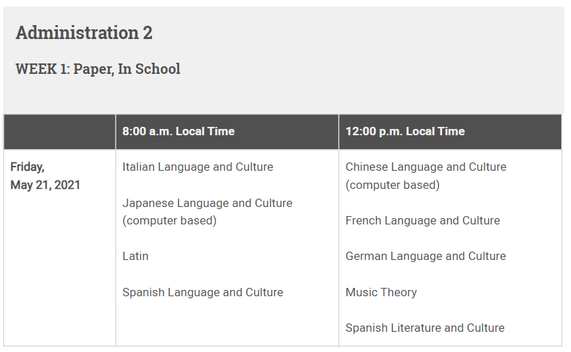Select German Language and Culture exam entry
571x352 pixels.
(x=426, y=256)
